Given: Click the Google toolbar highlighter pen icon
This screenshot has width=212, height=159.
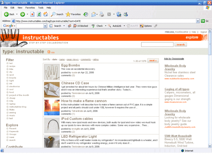Looking at the screenshot, I should pos(156,26).
